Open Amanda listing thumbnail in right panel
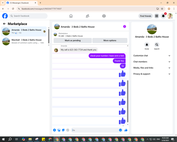Screen dimensions: 177x142 [x=152, y=29]
